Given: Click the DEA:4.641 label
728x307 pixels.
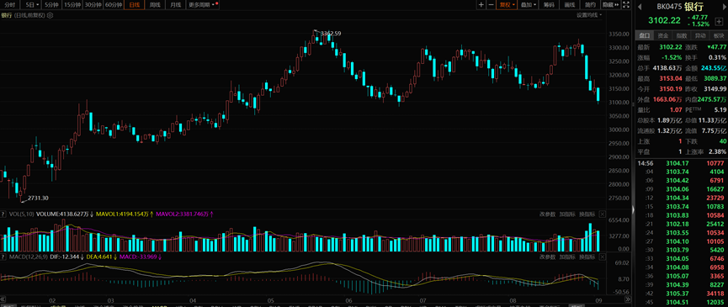Looking at the screenshot, I should [x=98, y=257].
